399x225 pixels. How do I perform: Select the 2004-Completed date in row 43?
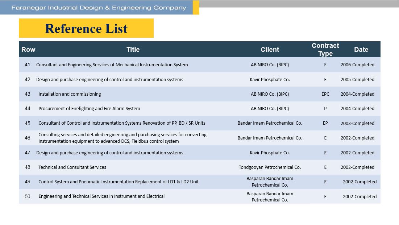click(358, 94)
